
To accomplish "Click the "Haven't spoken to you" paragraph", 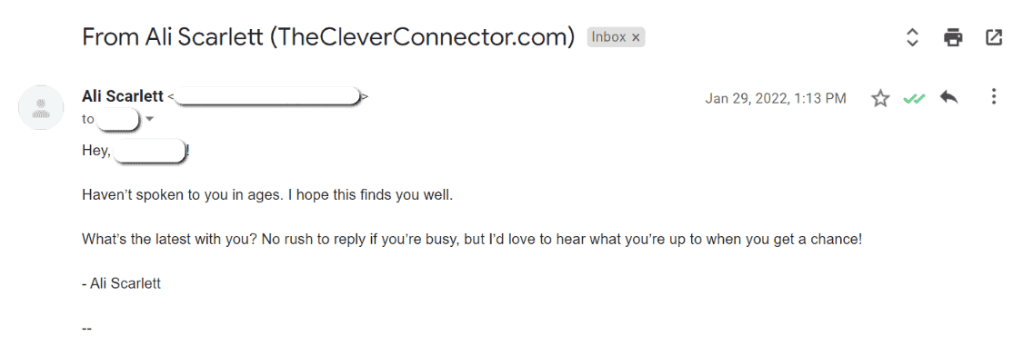I will [x=267, y=195].
